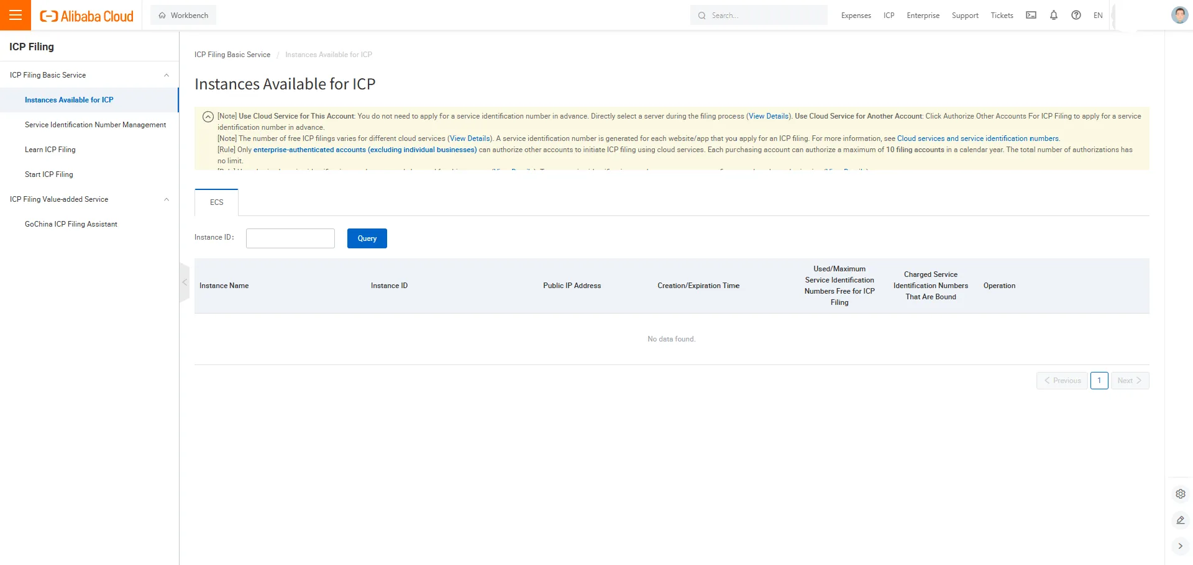Click the user avatar profile picture
The width and height of the screenshot is (1193, 565).
tap(1179, 16)
